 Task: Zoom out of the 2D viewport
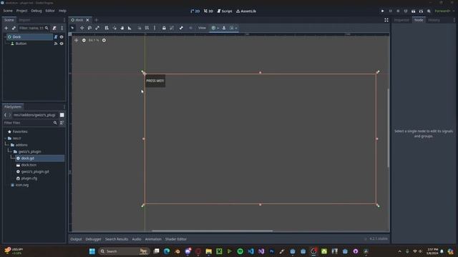click(84, 40)
